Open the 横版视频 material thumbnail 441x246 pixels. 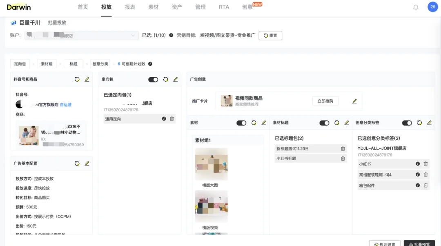pyautogui.click(x=211, y=206)
